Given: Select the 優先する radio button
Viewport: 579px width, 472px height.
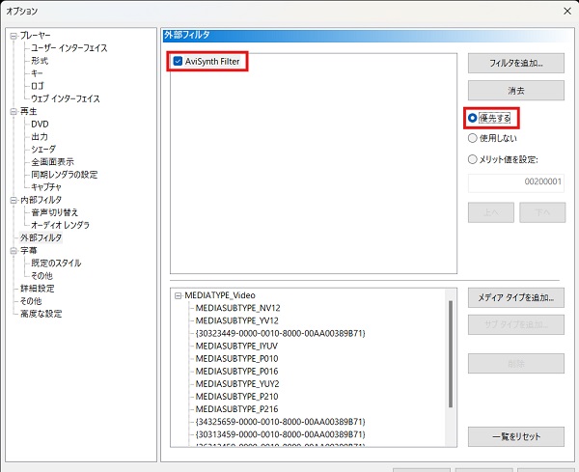Looking at the screenshot, I should coord(472,117).
